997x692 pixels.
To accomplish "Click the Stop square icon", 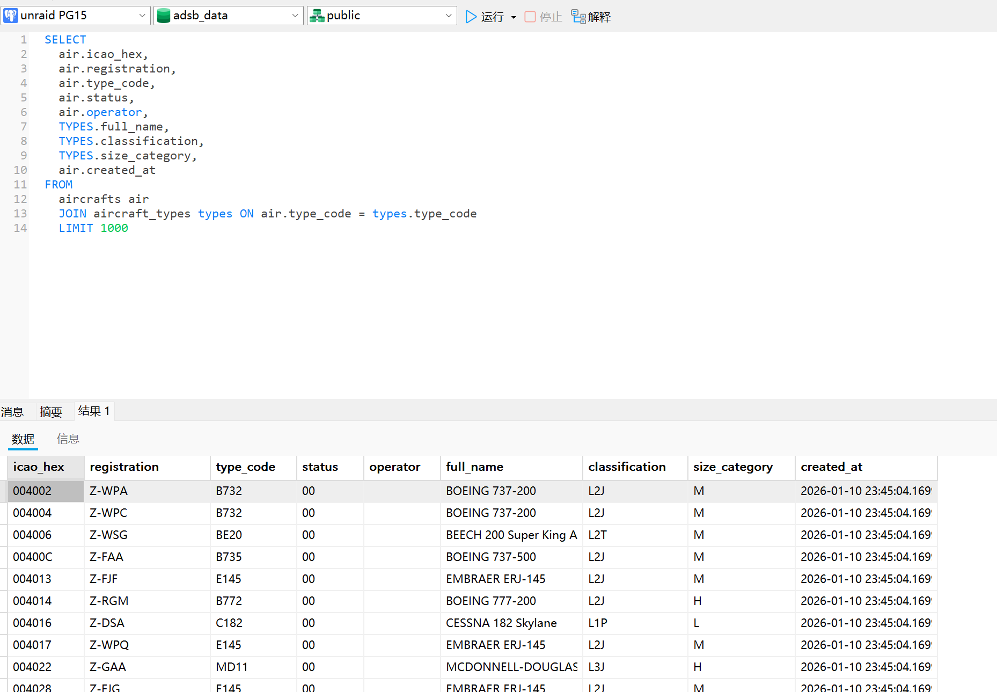I will 530,17.
